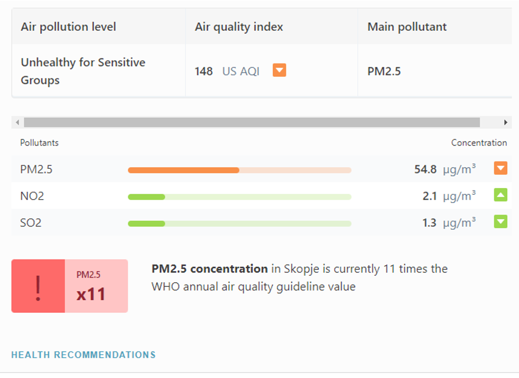The width and height of the screenshot is (519, 378).
Task: Click orange down-arrow icon in PM2.5 row
Action: 500,168
